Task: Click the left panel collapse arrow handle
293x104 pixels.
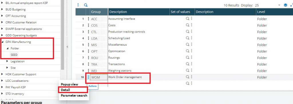Action: point(67,47)
